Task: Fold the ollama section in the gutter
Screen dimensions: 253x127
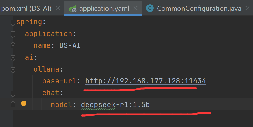Action: pyautogui.click(x=13, y=69)
